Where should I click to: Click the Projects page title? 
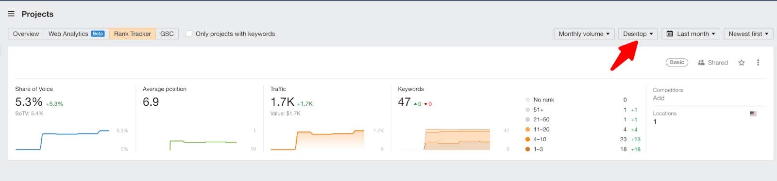coord(37,14)
